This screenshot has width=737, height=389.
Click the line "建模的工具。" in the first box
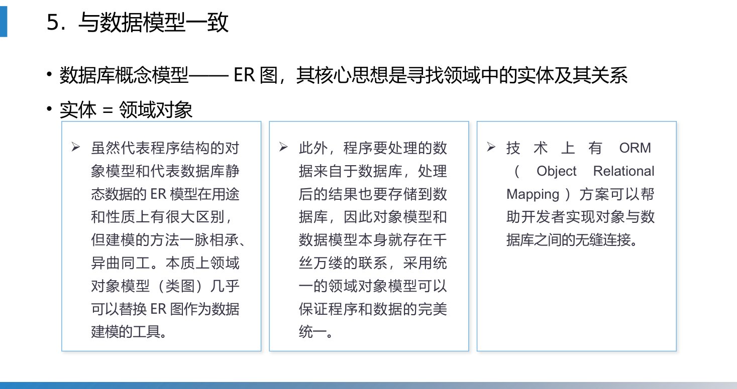point(129,332)
